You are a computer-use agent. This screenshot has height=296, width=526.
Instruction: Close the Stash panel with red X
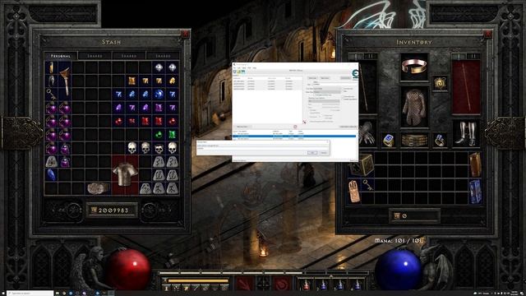(x=185, y=34)
